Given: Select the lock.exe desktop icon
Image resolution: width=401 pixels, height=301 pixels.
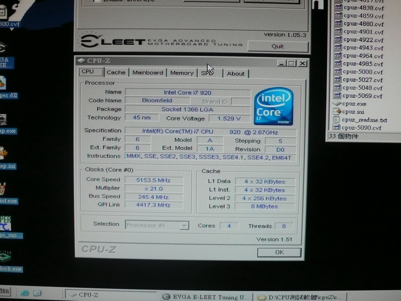Looking at the screenshot, I should [5, 256].
